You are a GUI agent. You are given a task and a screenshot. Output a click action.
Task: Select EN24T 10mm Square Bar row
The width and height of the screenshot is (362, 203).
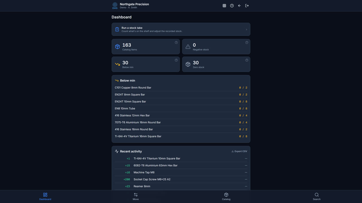click(x=181, y=101)
